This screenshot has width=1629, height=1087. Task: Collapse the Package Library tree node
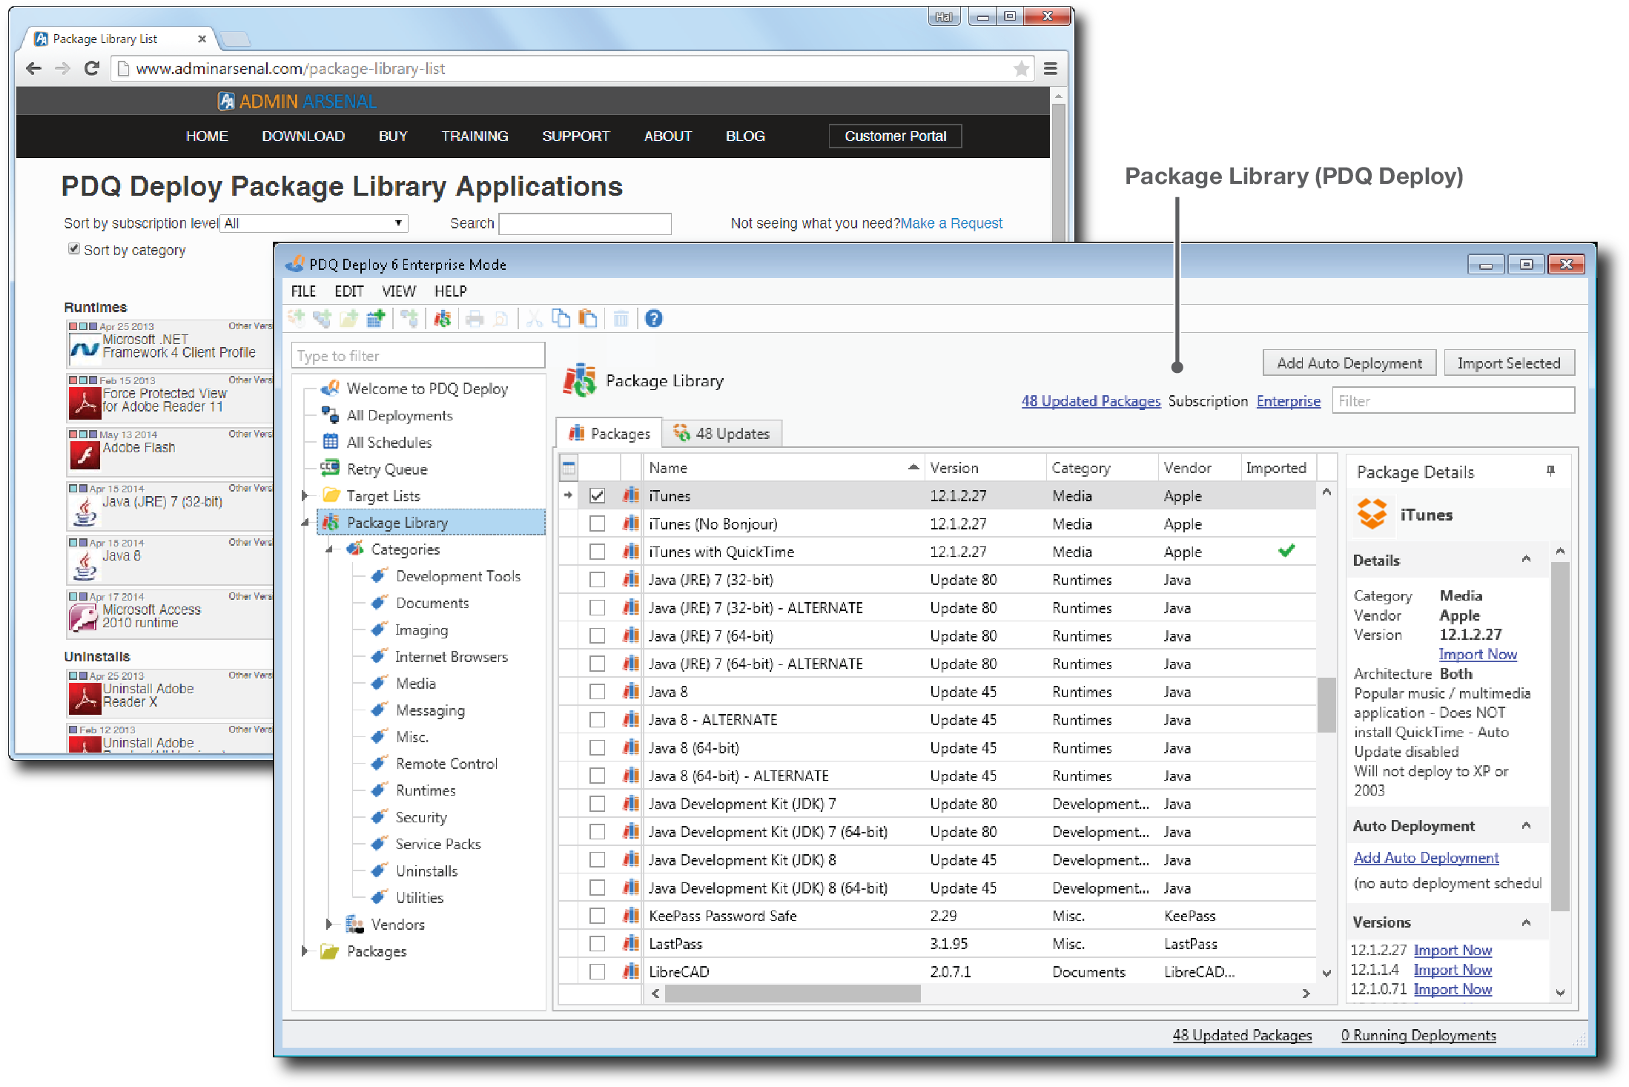(x=305, y=523)
